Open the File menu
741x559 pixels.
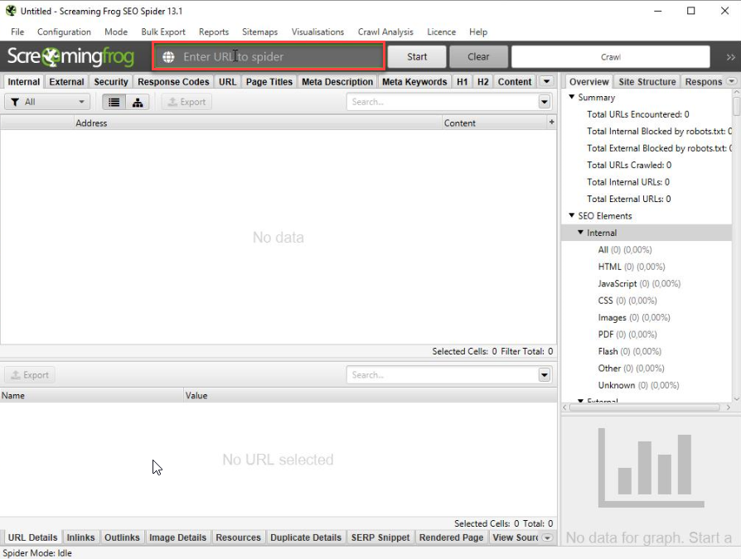coord(17,31)
